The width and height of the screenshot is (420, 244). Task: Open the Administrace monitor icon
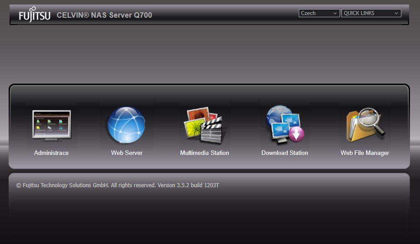pos(51,125)
